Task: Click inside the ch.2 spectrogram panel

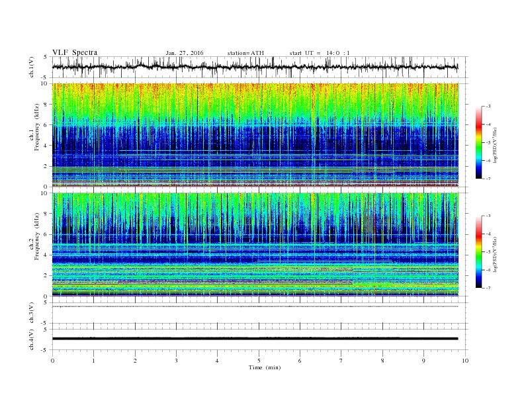Action: [x=255, y=245]
